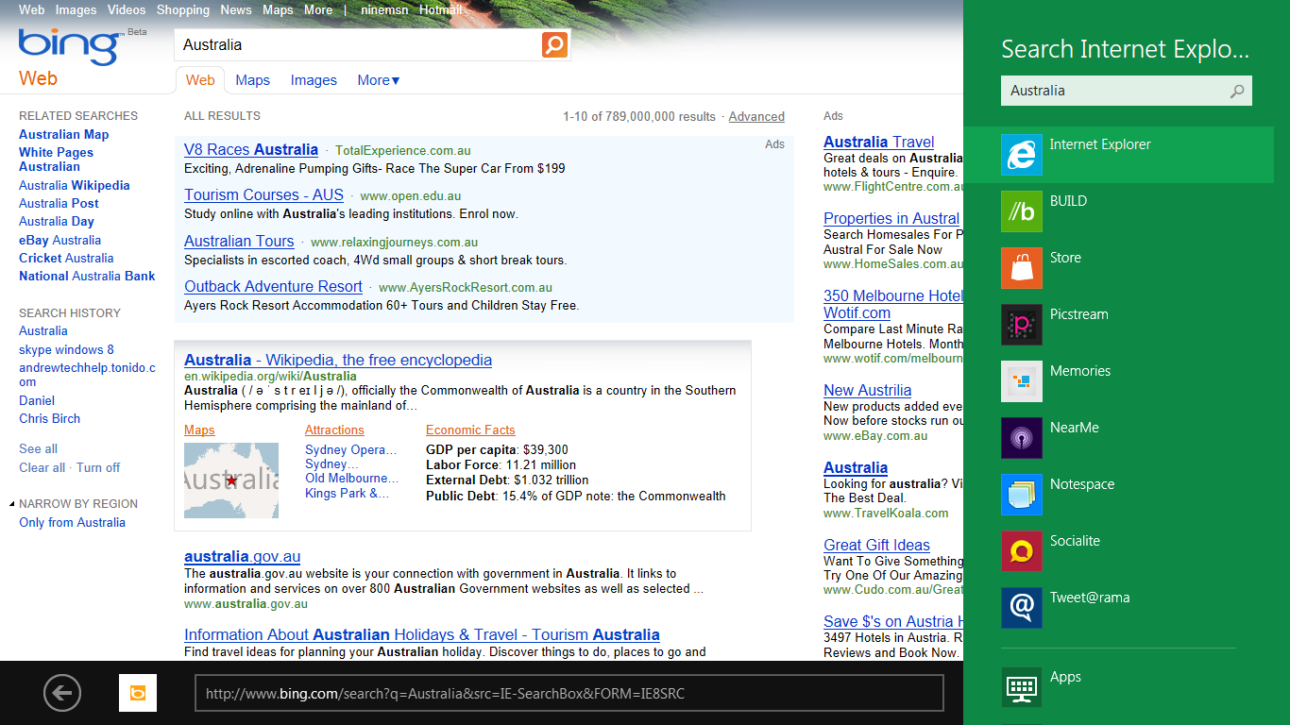The height and width of the screenshot is (725, 1290).
Task: Open Outback Adventure Resort ad link
Action: coord(273,286)
